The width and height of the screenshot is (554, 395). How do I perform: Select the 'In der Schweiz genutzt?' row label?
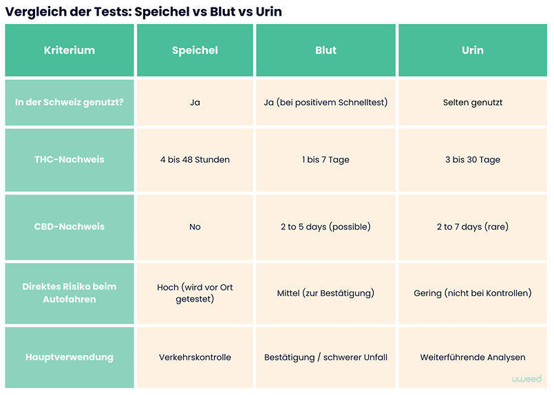tap(70, 102)
